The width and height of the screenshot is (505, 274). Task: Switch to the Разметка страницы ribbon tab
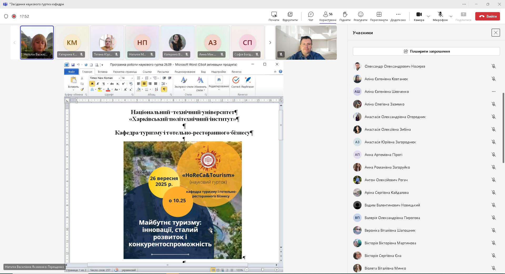coord(125,72)
